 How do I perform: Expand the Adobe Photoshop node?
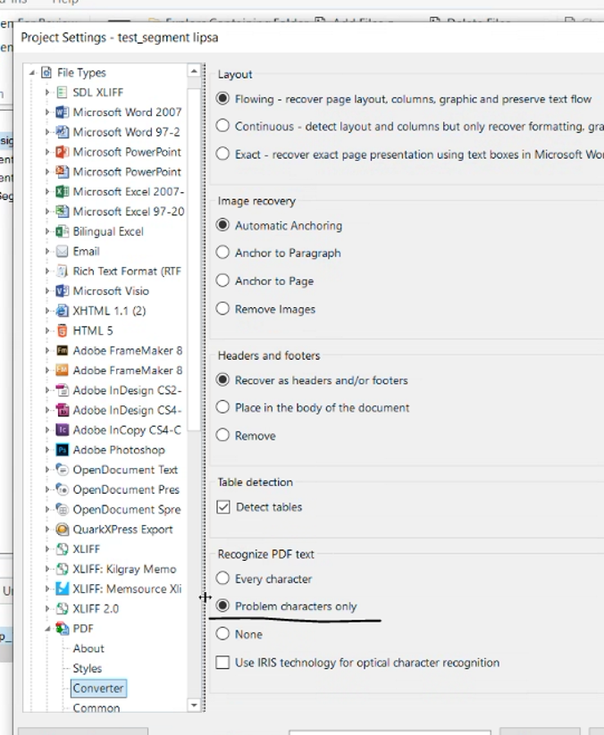coord(47,449)
